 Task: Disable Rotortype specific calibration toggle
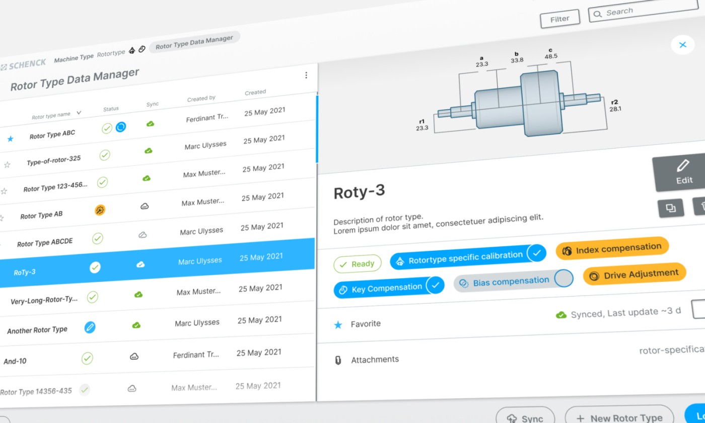(x=537, y=253)
